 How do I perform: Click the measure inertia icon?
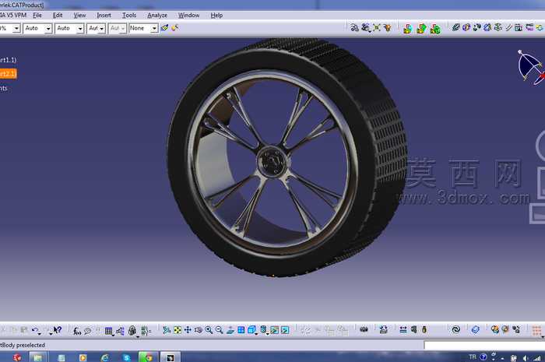click(424, 329)
